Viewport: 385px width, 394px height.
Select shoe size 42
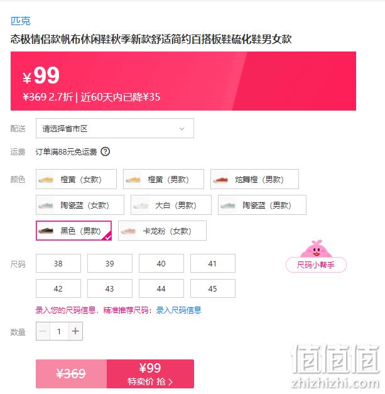tap(58, 288)
